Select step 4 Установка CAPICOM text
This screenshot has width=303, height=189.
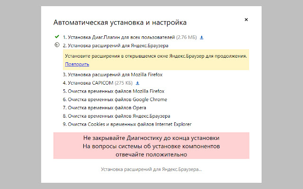click(88, 83)
